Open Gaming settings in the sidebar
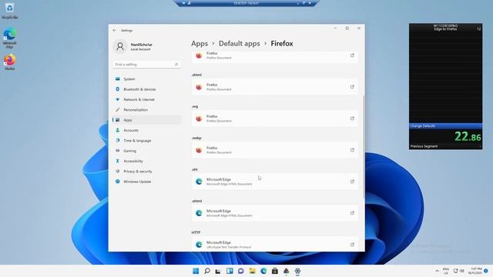The width and height of the screenshot is (493, 277). coord(146,151)
